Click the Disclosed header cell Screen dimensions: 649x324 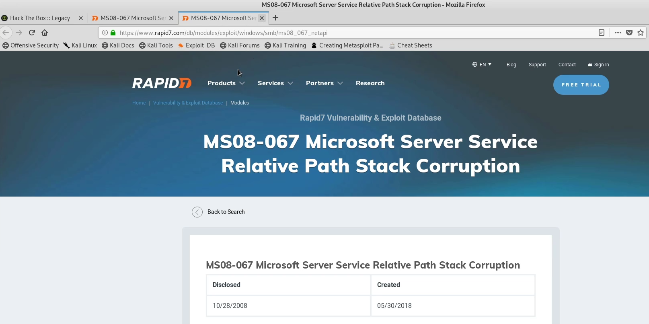tap(288, 285)
